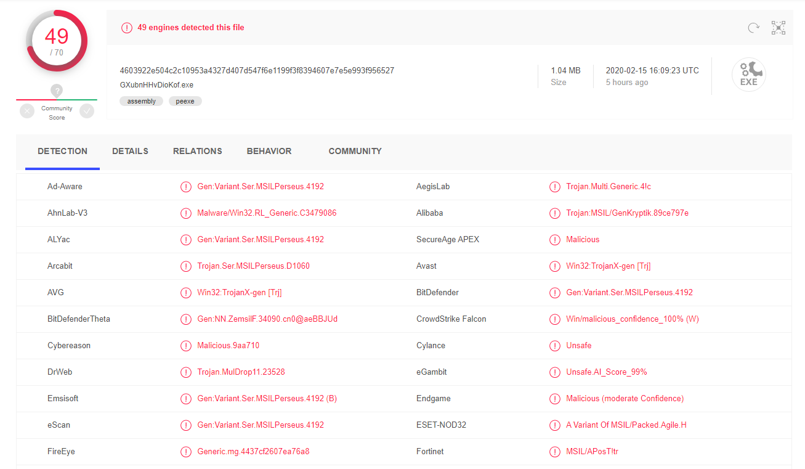Click the alert icon in the ALYac row

click(x=186, y=240)
